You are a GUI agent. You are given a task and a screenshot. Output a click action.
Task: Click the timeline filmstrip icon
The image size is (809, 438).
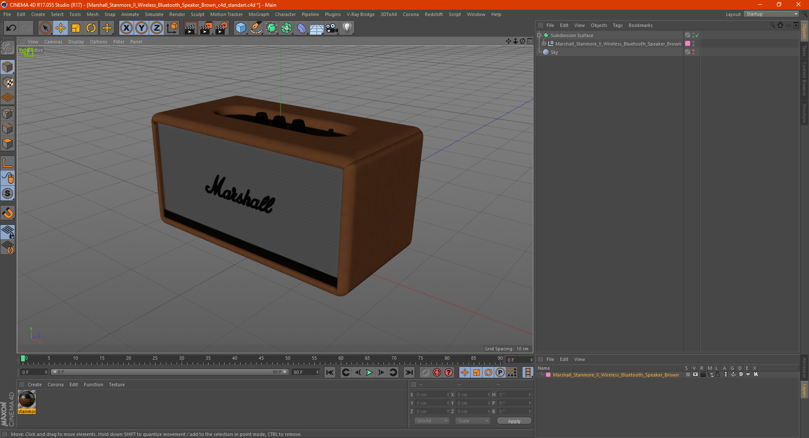[x=528, y=372]
